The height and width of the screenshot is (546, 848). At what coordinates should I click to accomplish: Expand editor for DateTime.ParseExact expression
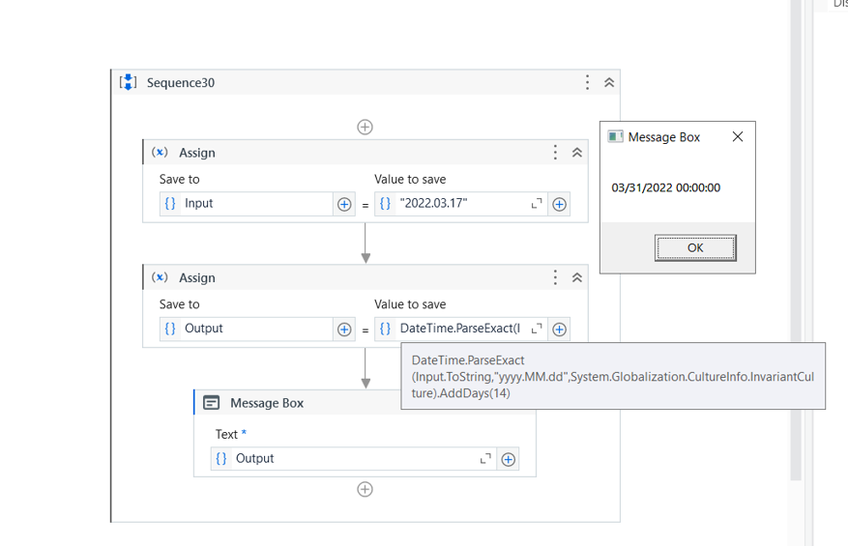[537, 330]
